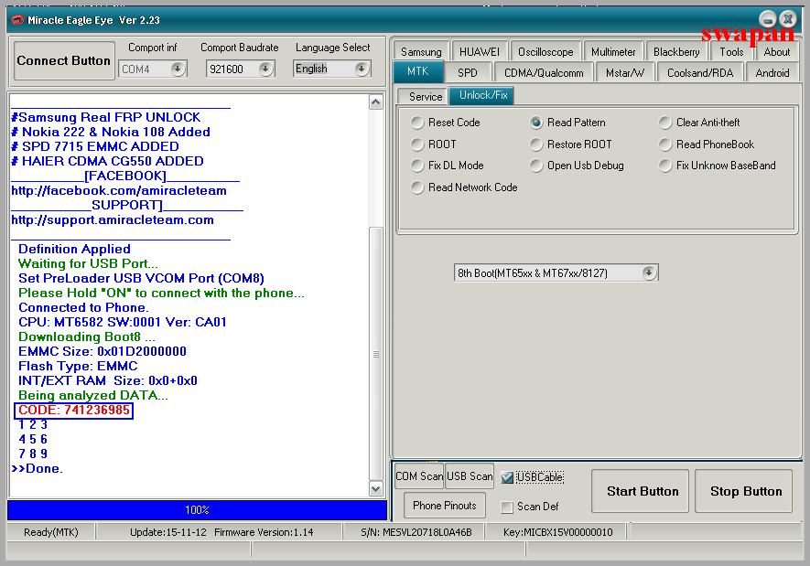This screenshot has width=810, height=566.
Task: Switch to the Android tab
Action: coord(772,73)
